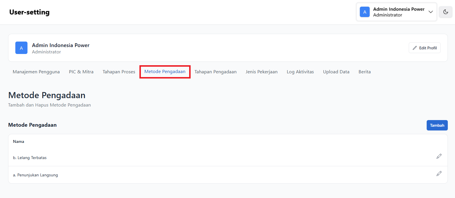Open the Upload Data tab
This screenshot has width=455, height=198.
coord(336,72)
